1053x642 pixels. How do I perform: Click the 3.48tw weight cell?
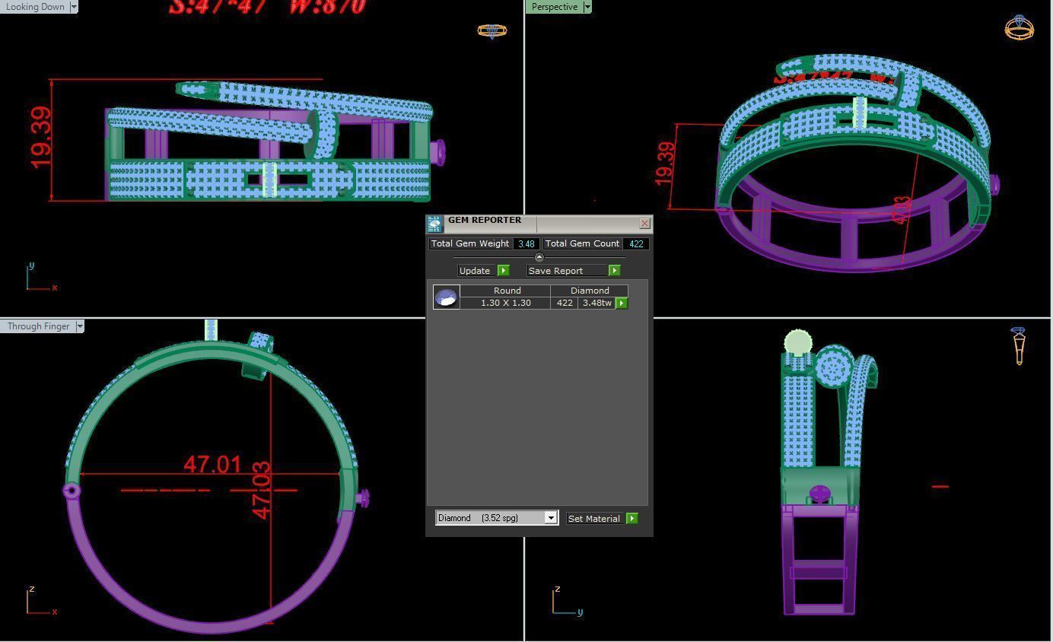tap(596, 303)
